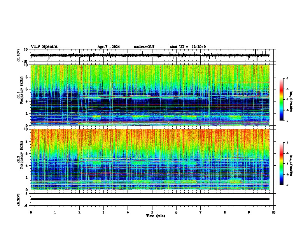
Task: Click the -10 tick on ch.1(V) axis
Action: (25, 61)
